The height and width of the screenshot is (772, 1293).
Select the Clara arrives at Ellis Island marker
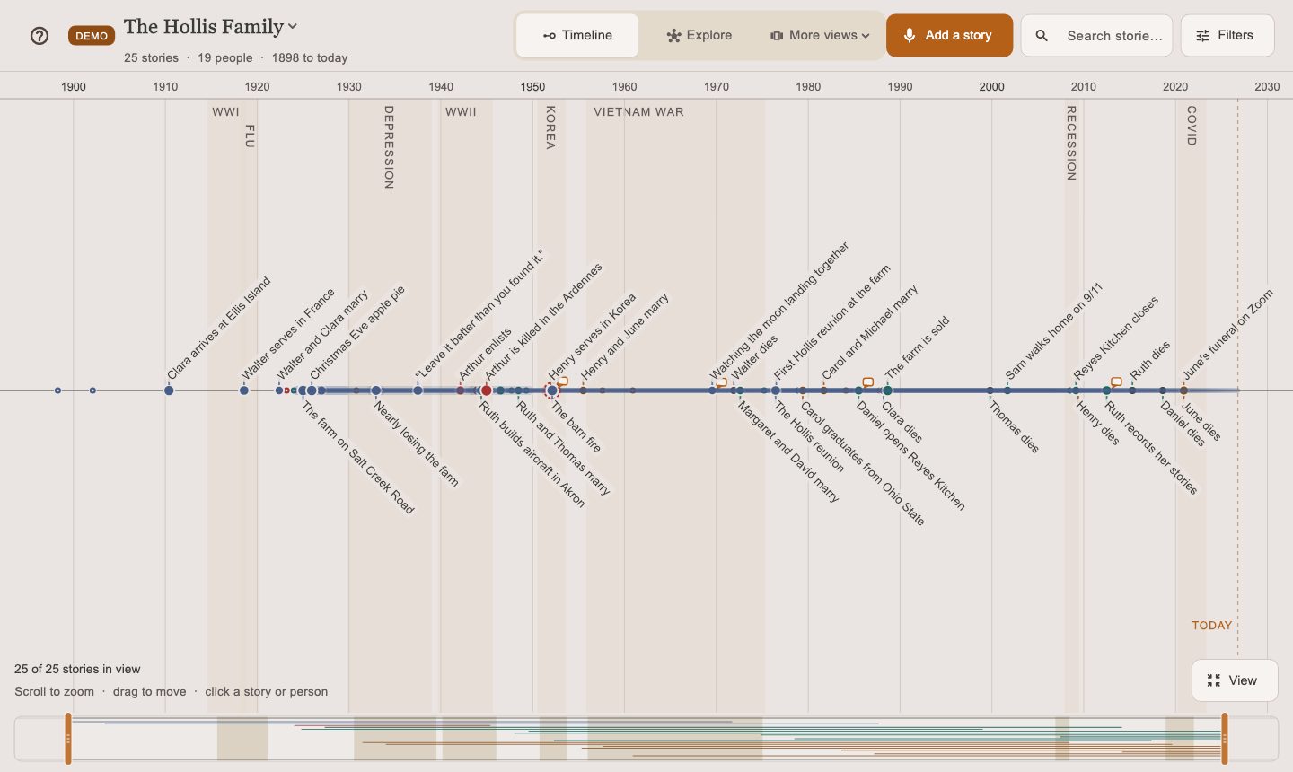point(169,390)
